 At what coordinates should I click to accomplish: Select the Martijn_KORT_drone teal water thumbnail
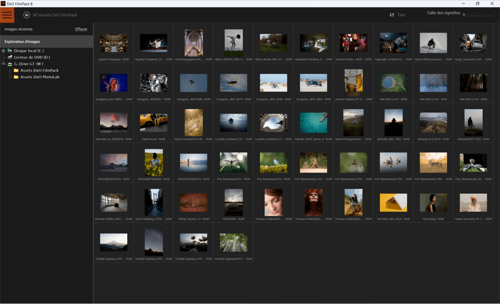click(x=313, y=123)
